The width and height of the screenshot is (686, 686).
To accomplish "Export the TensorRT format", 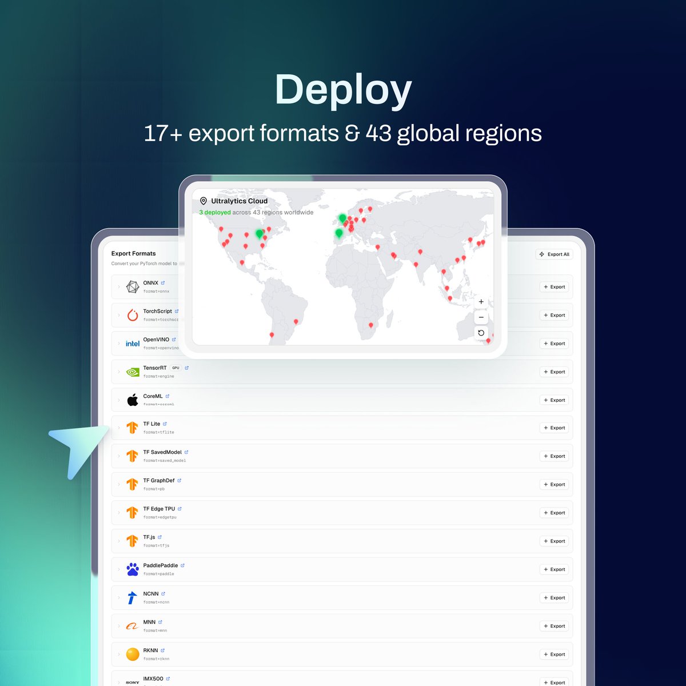I will tap(555, 372).
